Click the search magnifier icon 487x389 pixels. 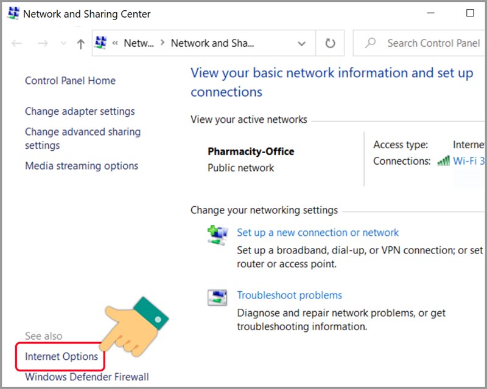370,43
